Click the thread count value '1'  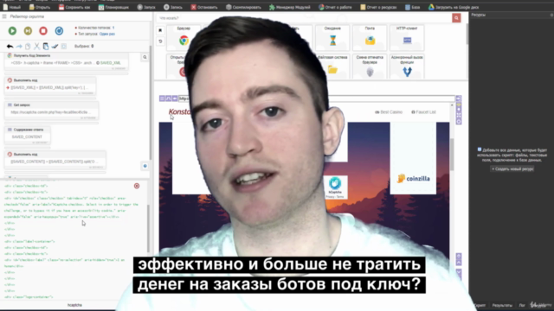(113, 28)
